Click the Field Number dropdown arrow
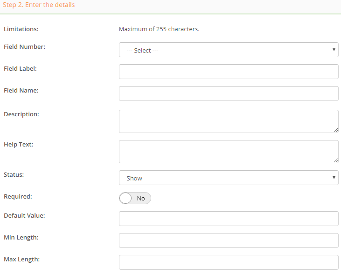 tap(334, 50)
